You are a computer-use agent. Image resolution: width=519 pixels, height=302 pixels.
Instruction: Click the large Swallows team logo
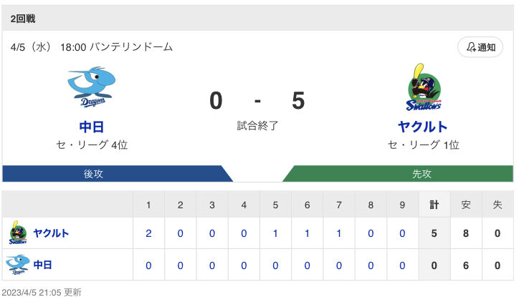(424, 87)
